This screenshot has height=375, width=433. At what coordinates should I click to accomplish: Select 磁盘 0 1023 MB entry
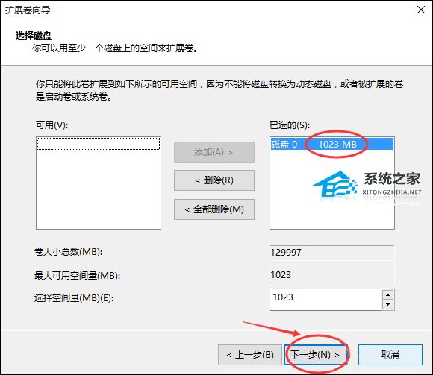tap(331, 144)
